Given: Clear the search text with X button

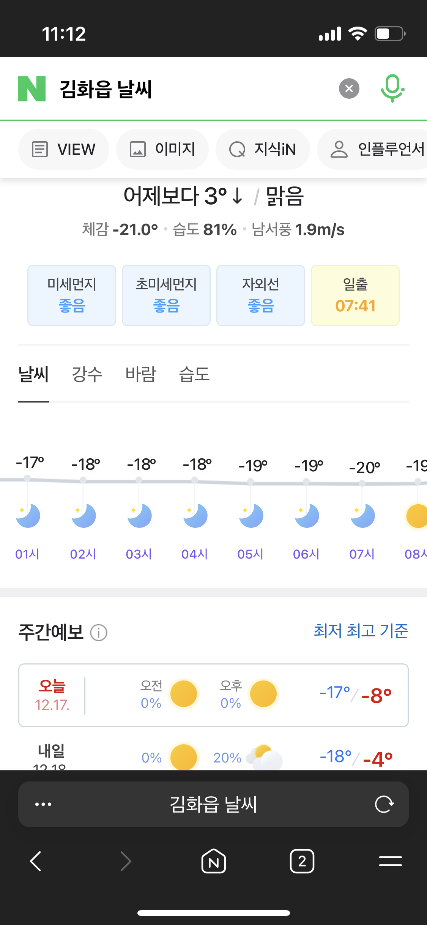Looking at the screenshot, I should 349,89.
